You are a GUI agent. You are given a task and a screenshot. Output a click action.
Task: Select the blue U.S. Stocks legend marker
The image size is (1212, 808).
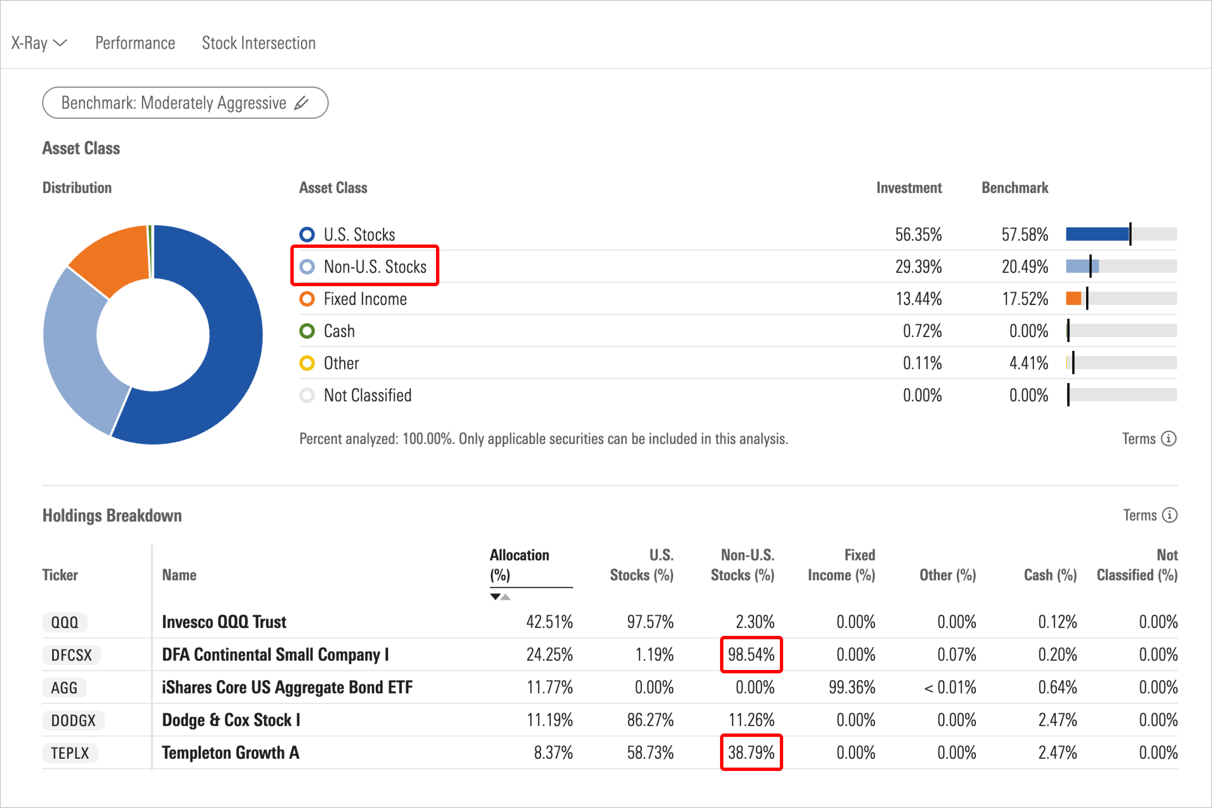click(308, 234)
